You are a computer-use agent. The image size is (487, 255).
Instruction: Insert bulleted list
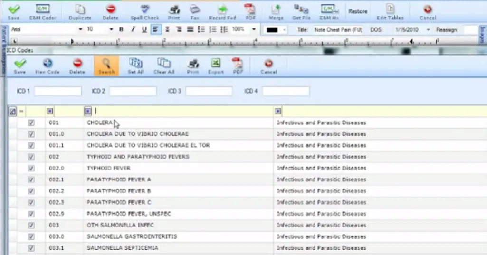[201, 29]
